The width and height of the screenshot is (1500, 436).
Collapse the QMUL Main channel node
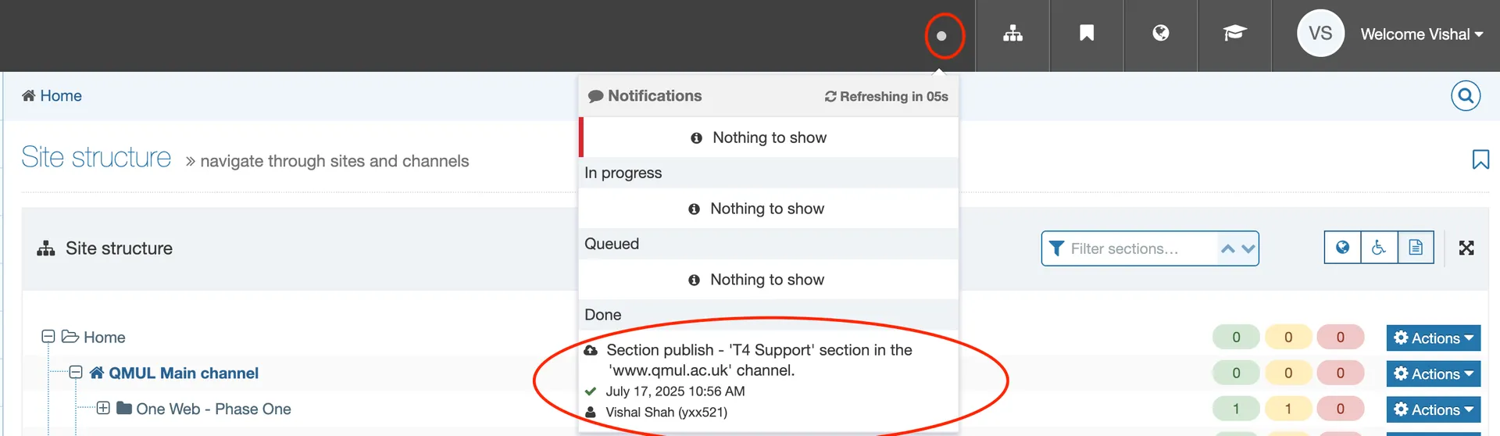tap(76, 372)
